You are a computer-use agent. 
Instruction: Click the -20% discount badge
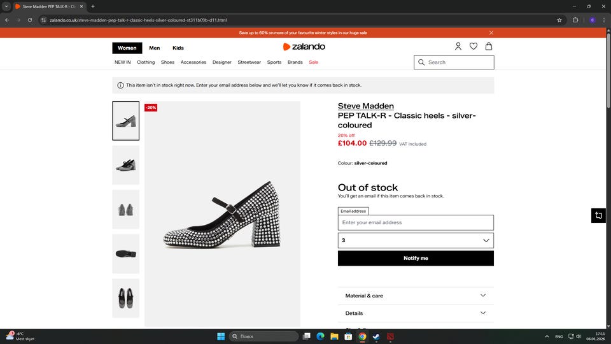coord(151,108)
